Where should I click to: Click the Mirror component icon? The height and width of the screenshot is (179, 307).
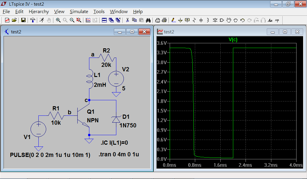point(263,20)
